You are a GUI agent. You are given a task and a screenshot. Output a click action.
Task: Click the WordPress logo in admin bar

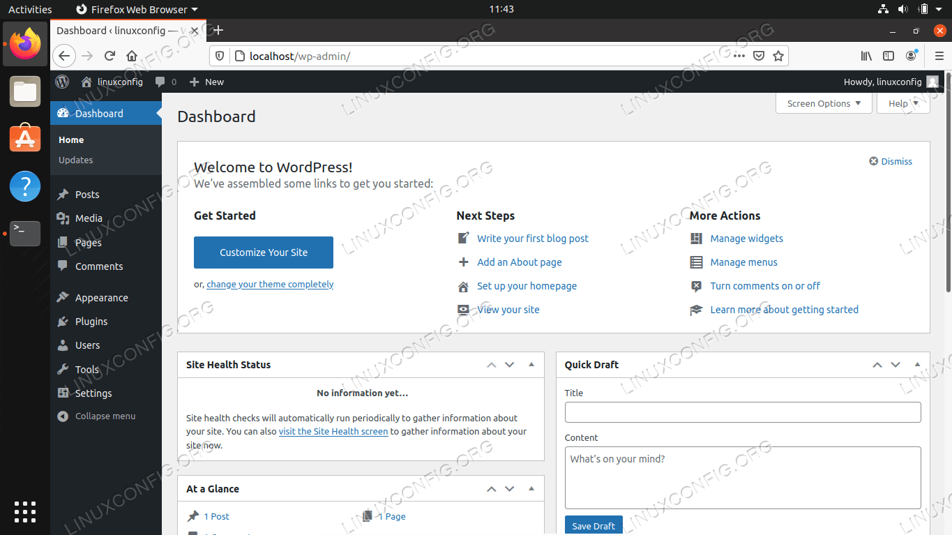click(x=63, y=82)
